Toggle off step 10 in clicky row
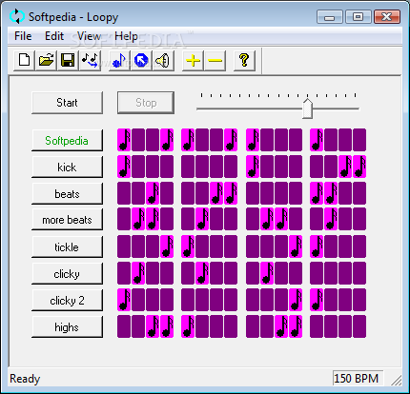Viewport: 410px width, 394px height. pos(267,273)
